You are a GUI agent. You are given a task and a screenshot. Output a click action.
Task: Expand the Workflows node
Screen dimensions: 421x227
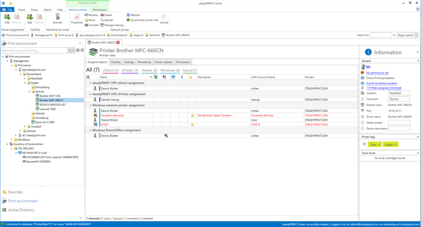tap(12, 140)
